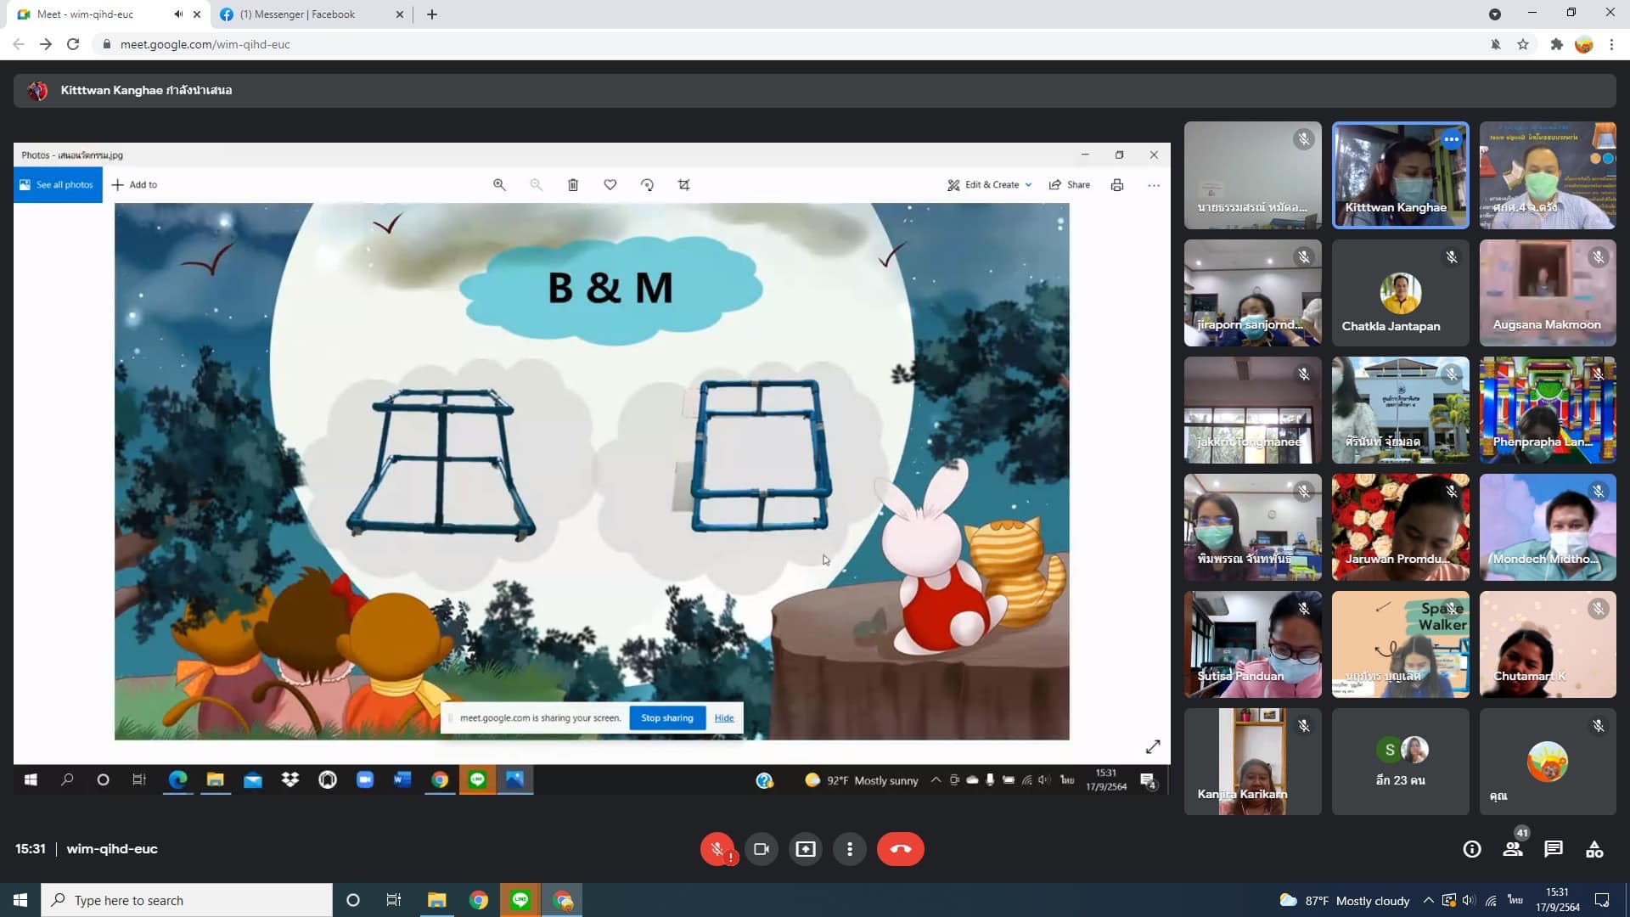Open Cortana circle on taskbar
This screenshot has height=917, width=1630.
click(x=353, y=900)
